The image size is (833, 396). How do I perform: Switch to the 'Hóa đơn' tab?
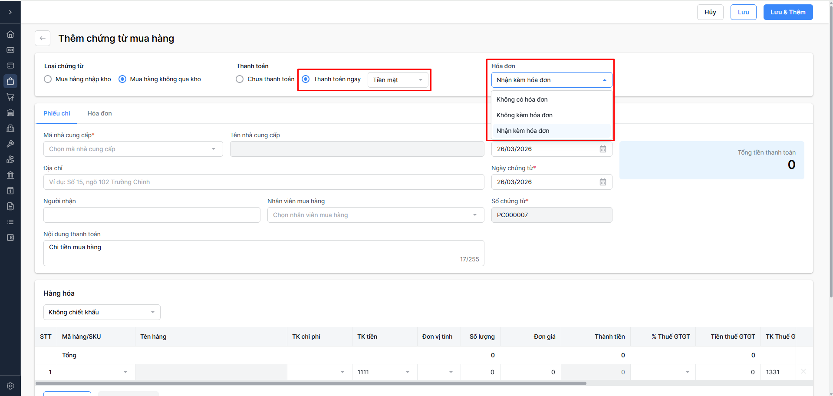coord(99,113)
